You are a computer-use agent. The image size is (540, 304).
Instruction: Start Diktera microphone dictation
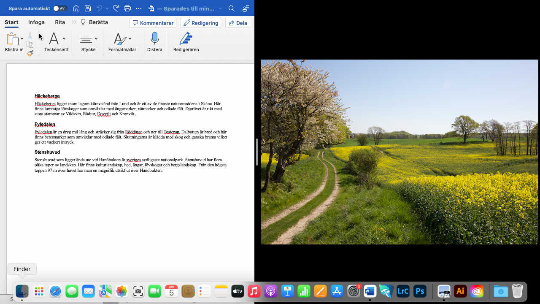[154, 42]
